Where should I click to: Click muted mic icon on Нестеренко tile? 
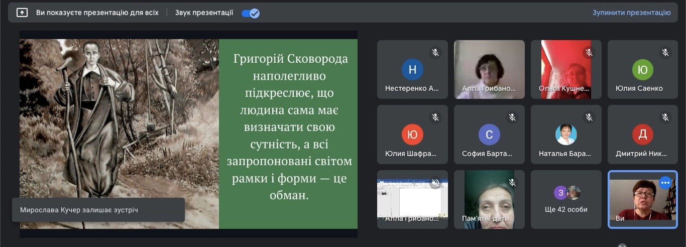pyautogui.click(x=435, y=52)
